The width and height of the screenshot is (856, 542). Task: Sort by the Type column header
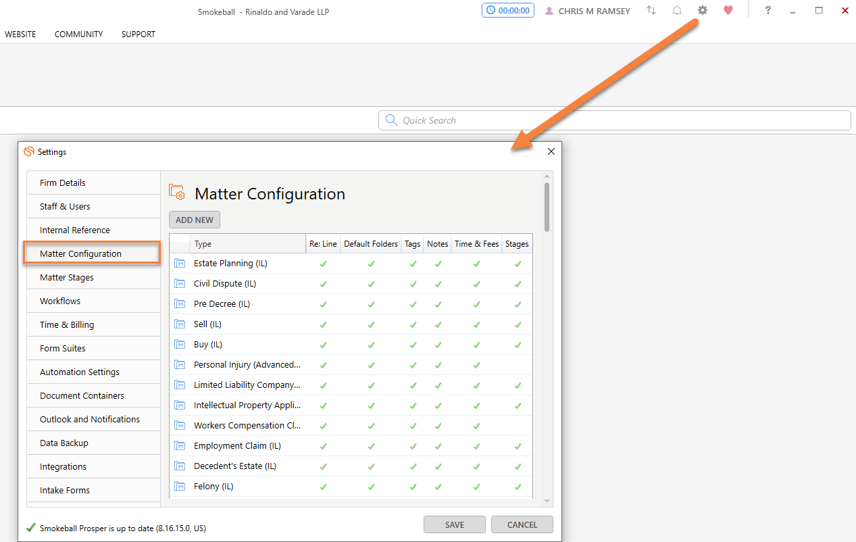pyautogui.click(x=248, y=244)
